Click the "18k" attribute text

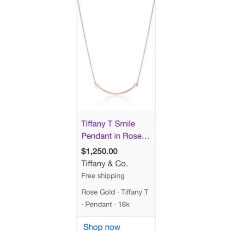(x=124, y=204)
